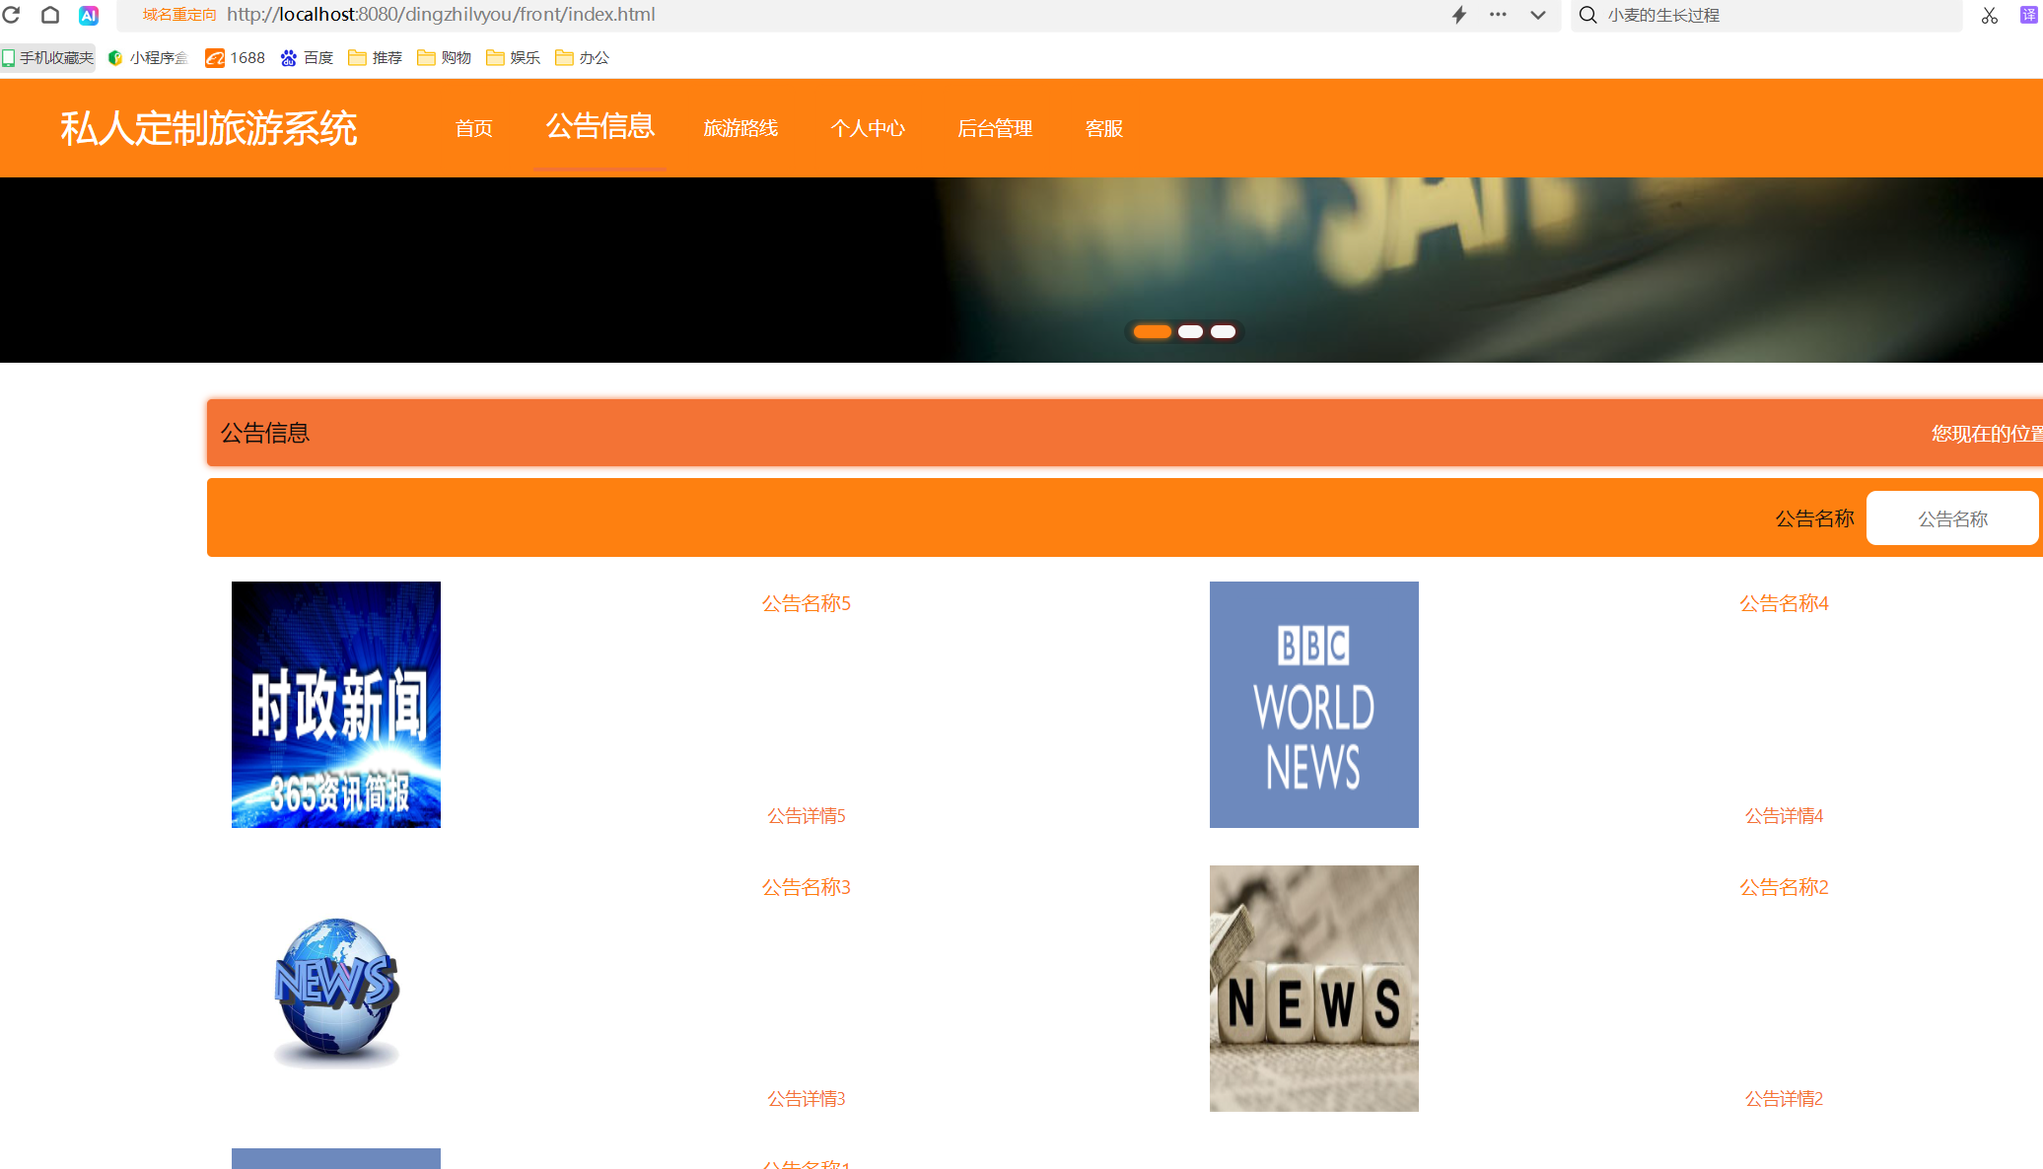The width and height of the screenshot is (2043, 1169).
Task: Select the third carousel indicator dot
Action: [x=1223, y=332]
